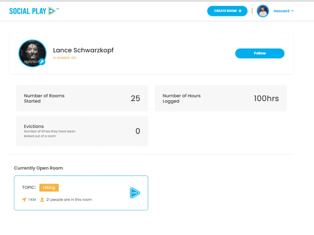Select the name Lance Schwarzkopf
Screen dimensions: 314x235
tap(83, 50)
